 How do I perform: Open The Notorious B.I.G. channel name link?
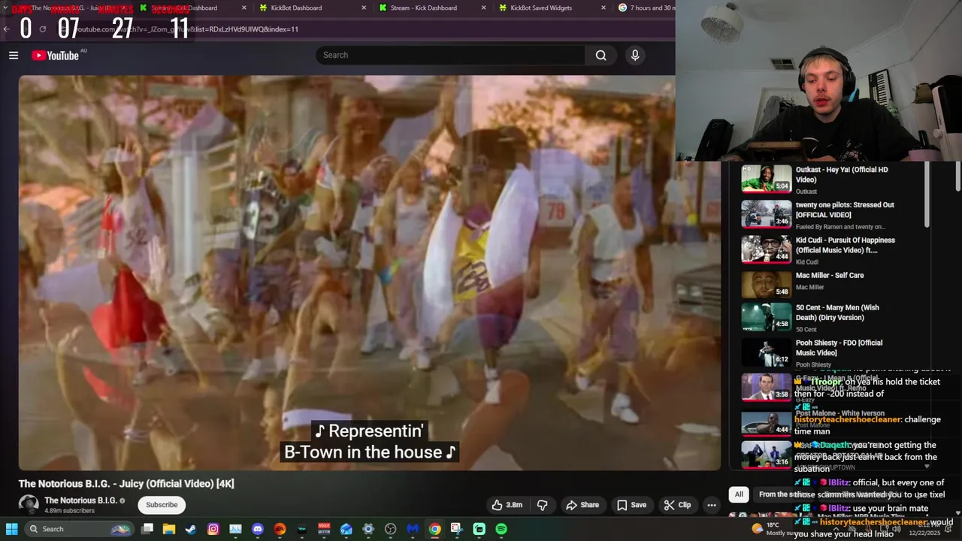tap(80, 500)
